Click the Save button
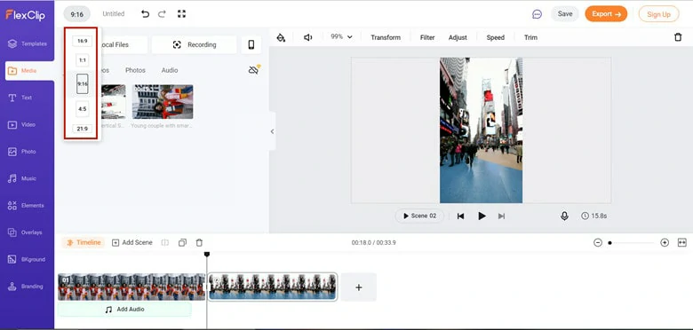Screen dimensions: 693x330 (565, 13)
